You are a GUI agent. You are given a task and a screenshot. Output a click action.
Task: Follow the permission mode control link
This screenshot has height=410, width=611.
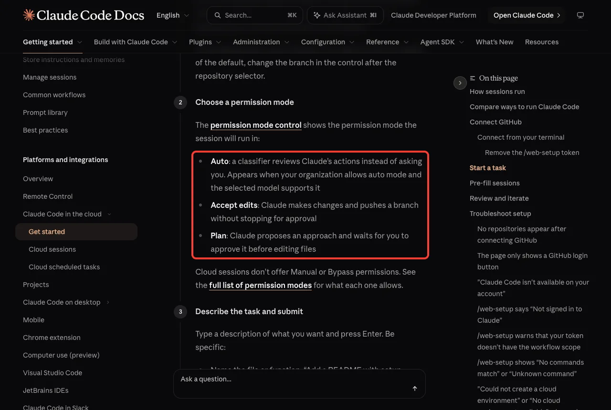[x=256, y=125]
